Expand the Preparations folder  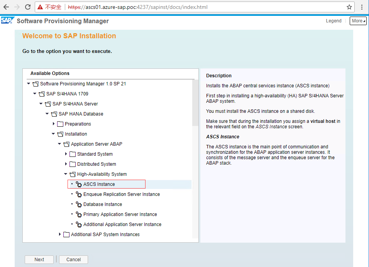(54, 124)
